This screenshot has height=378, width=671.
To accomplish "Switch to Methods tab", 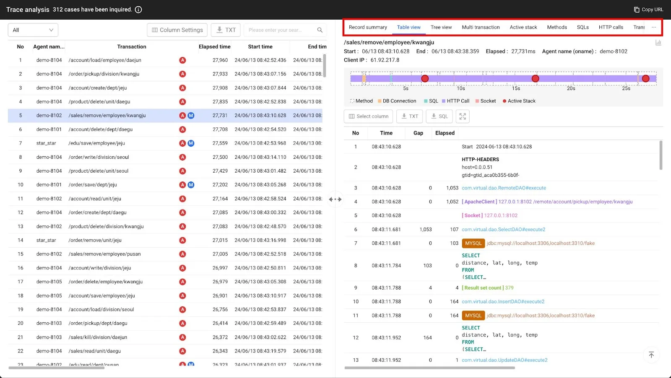I will [557, 27].
